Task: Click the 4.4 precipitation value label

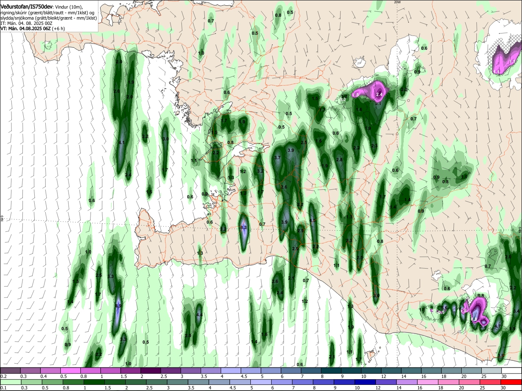Action: (199, 315)
